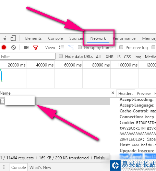Click the Cache-Control header name
156x171 pixels.
(x=134, y=111)
